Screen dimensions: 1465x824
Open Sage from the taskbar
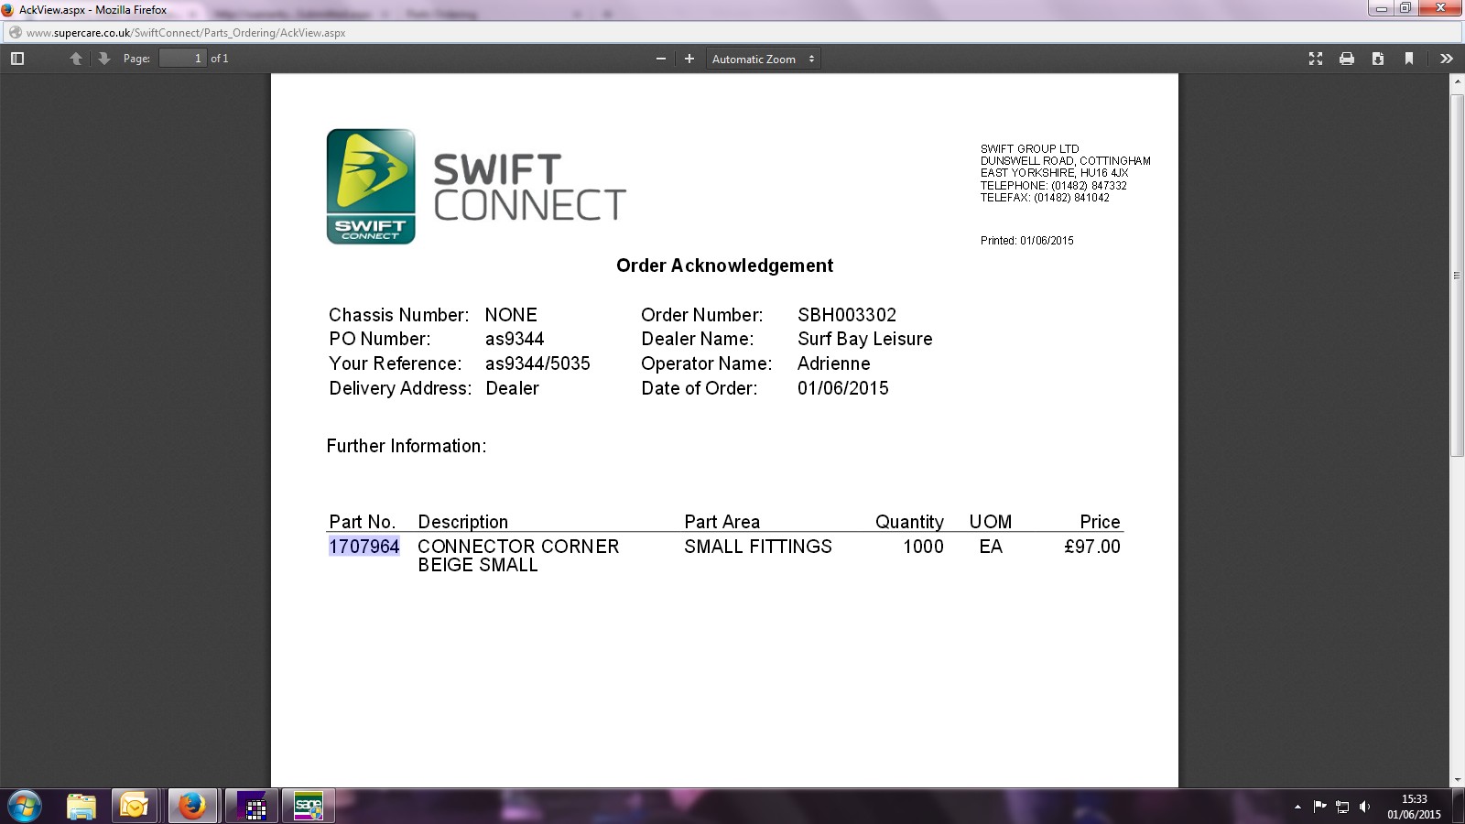309,807
